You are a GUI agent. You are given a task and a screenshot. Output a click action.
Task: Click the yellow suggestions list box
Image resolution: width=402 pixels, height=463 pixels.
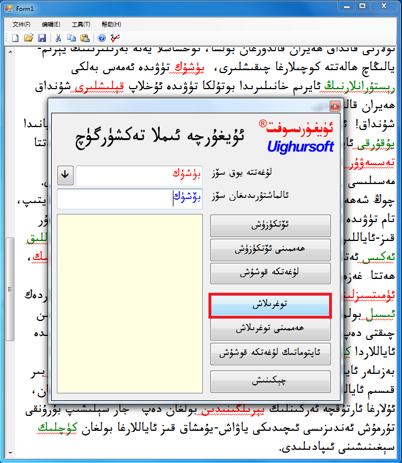[x=130, y=304]
